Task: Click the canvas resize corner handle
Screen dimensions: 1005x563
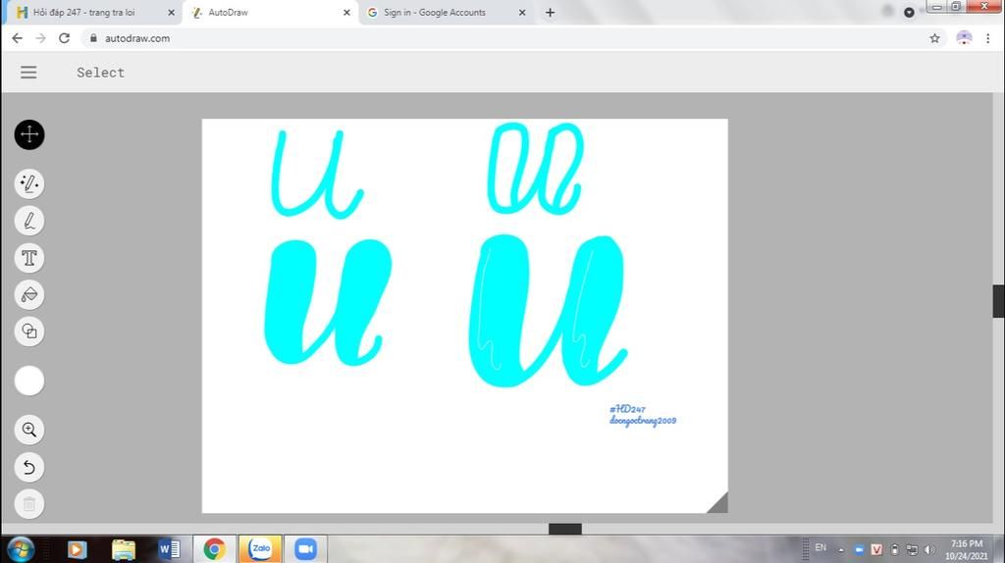Action: 718,503
